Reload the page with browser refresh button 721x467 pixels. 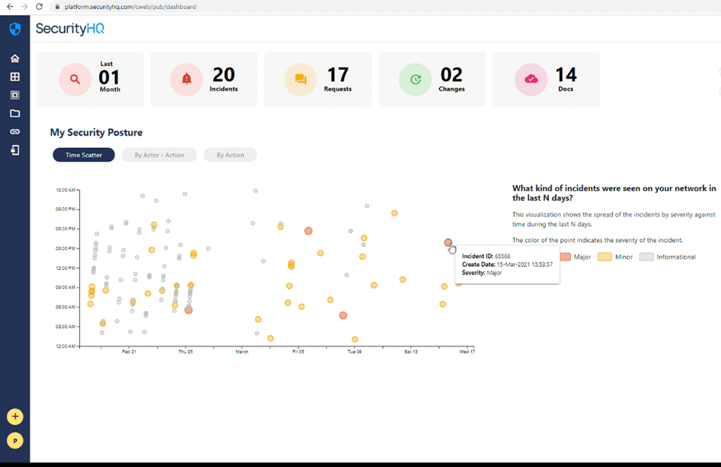39,7
